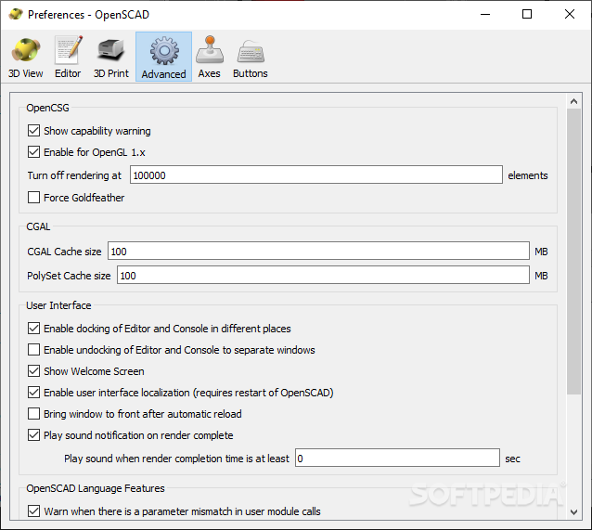Click the OpenSCAD logo in title bar
This screenshot has height=530, width=592.
pos(16,14)
